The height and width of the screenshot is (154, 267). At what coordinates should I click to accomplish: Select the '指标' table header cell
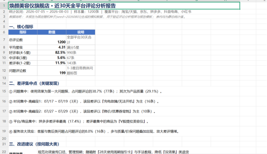(x=23, y=32)
